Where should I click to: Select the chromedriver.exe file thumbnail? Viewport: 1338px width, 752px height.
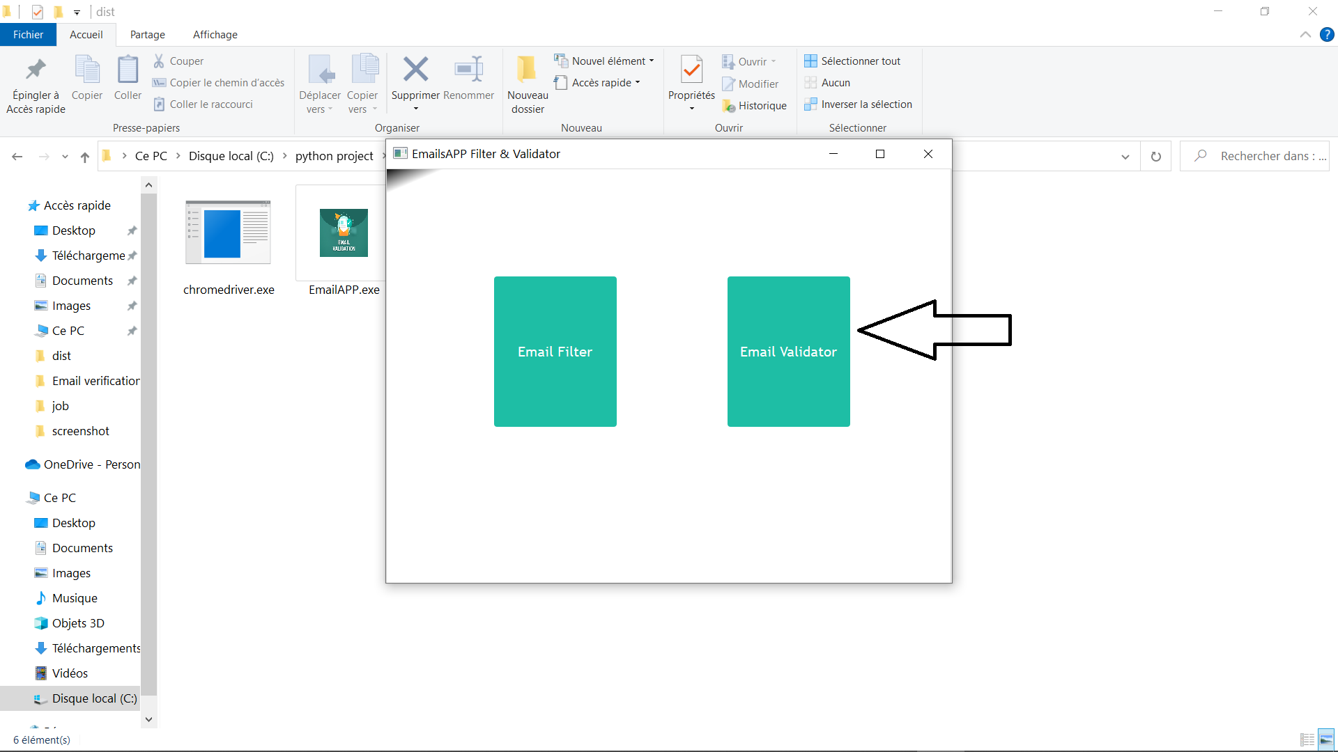[x=228, y=233]
